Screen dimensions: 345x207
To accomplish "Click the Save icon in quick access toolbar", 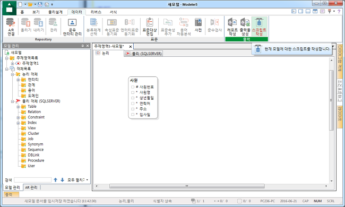I will point(40,4).
